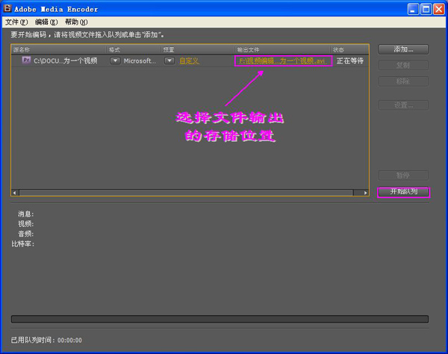
Task: Select source name C:\DOCU...为一个视频
Action: tap(66, 60)
